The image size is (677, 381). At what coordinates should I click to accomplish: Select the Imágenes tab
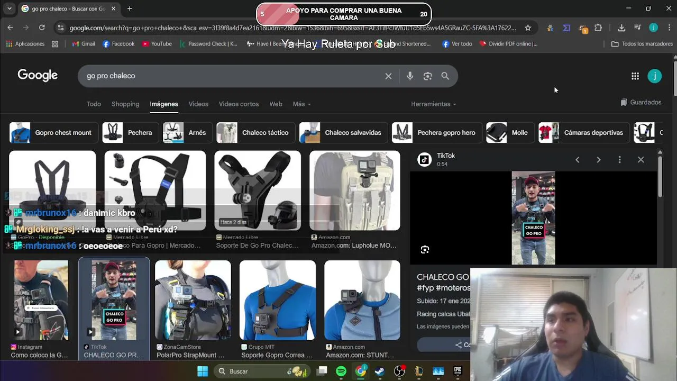[x=164, y=104]
